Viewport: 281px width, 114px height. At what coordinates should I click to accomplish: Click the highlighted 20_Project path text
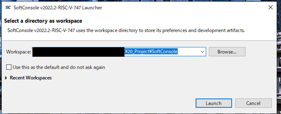click(x=137, y=52)
